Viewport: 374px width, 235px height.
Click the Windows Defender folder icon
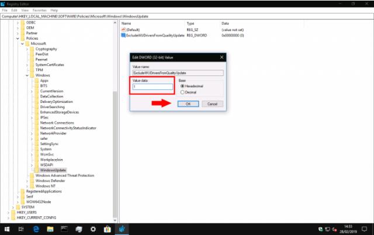pyautogui.click(x=32, y=181)
